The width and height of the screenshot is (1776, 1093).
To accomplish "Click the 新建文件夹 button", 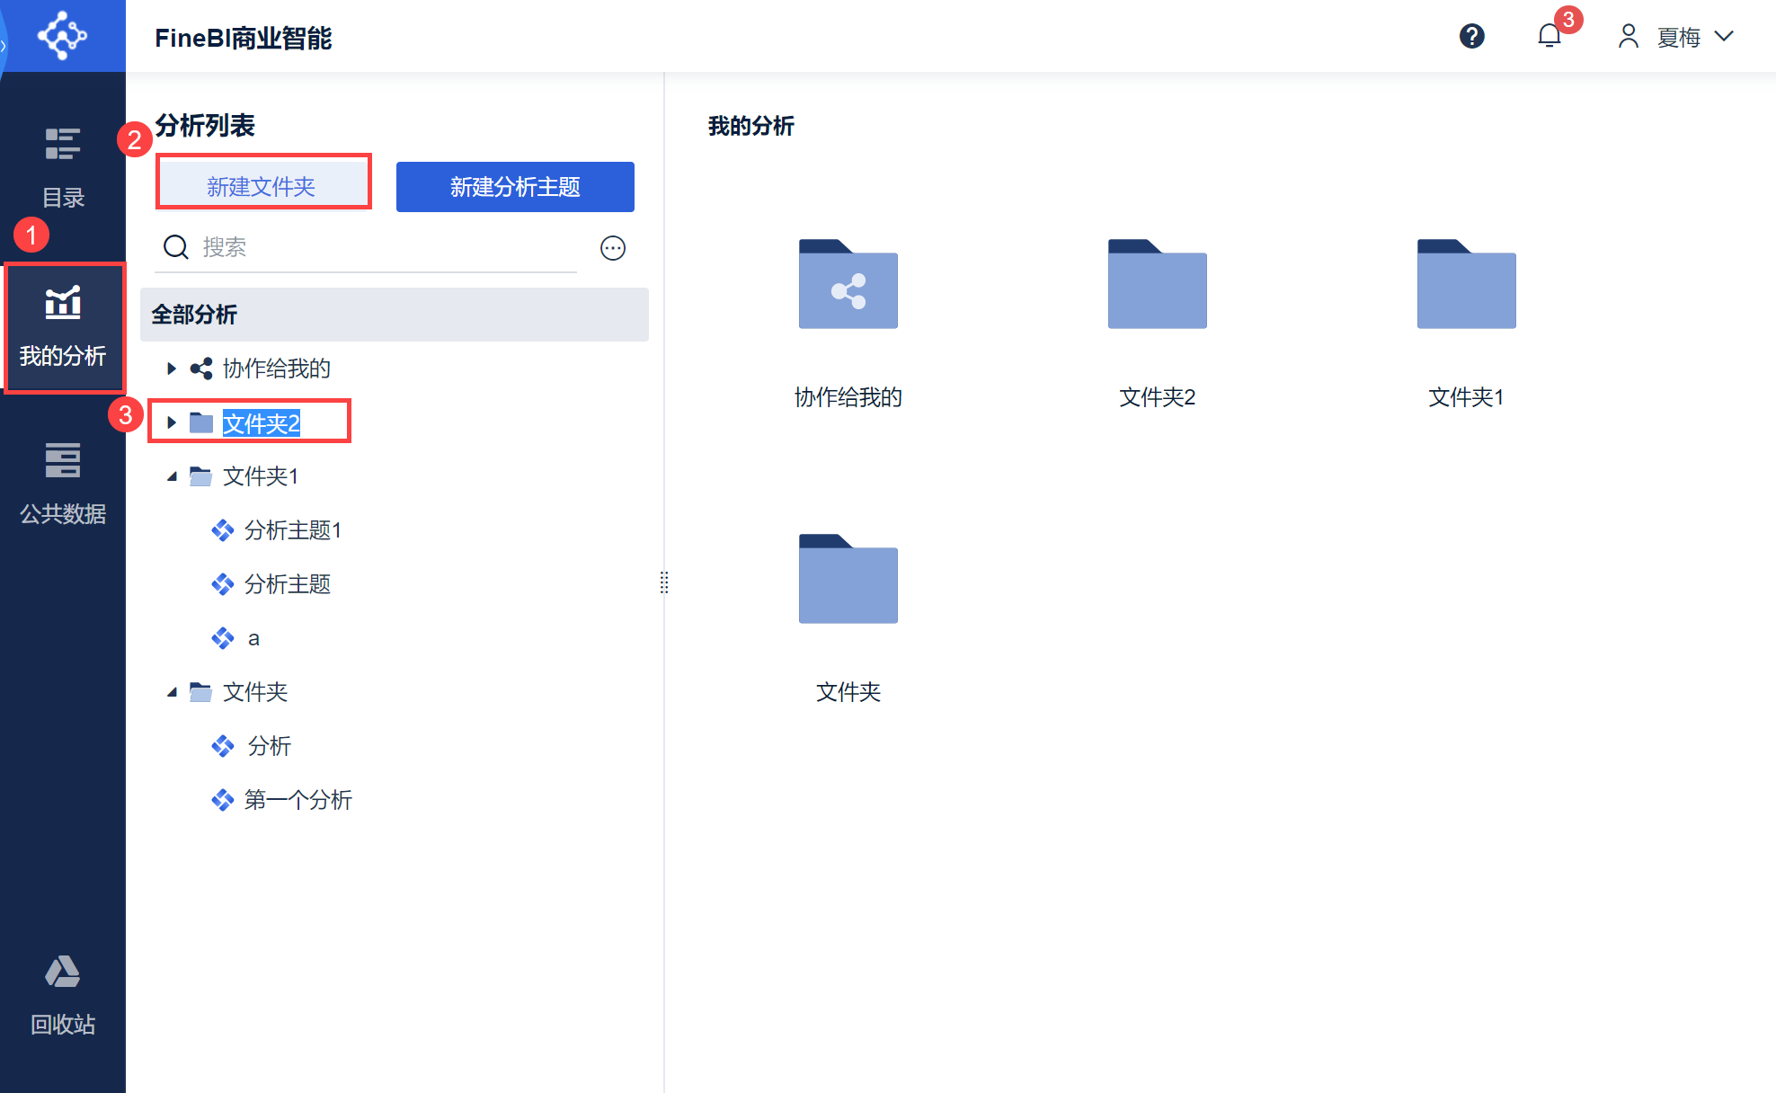I will [x=262, y=186].
